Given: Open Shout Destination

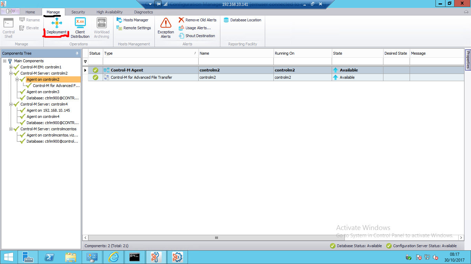Looking at the screenshot, I should [x=197, y=36].
